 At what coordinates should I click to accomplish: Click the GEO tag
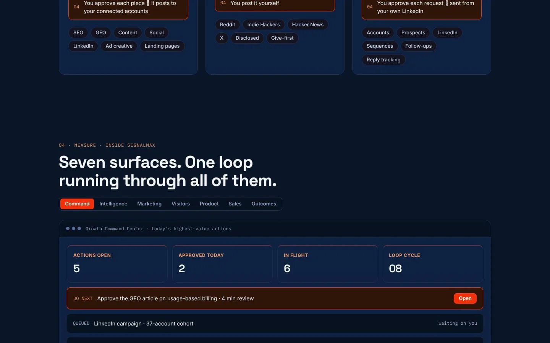[101, 33]
